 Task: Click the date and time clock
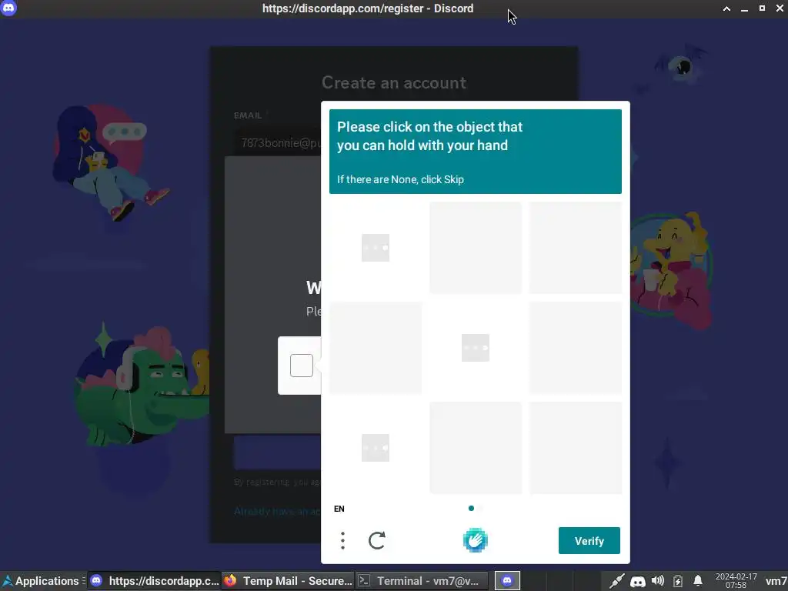[736, 581]
